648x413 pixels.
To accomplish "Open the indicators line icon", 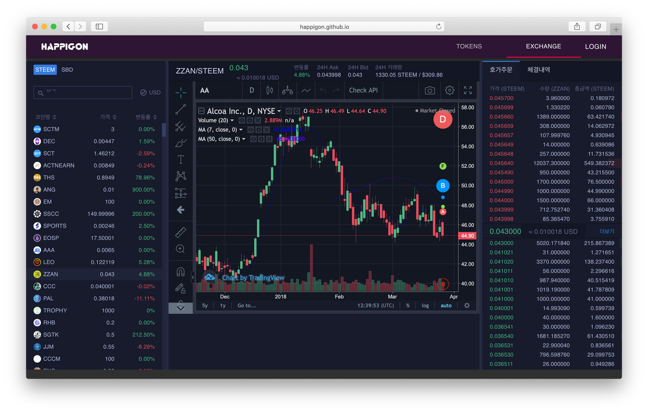I will [306, 90].
